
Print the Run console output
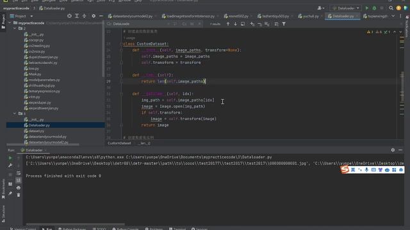(19, 188)
